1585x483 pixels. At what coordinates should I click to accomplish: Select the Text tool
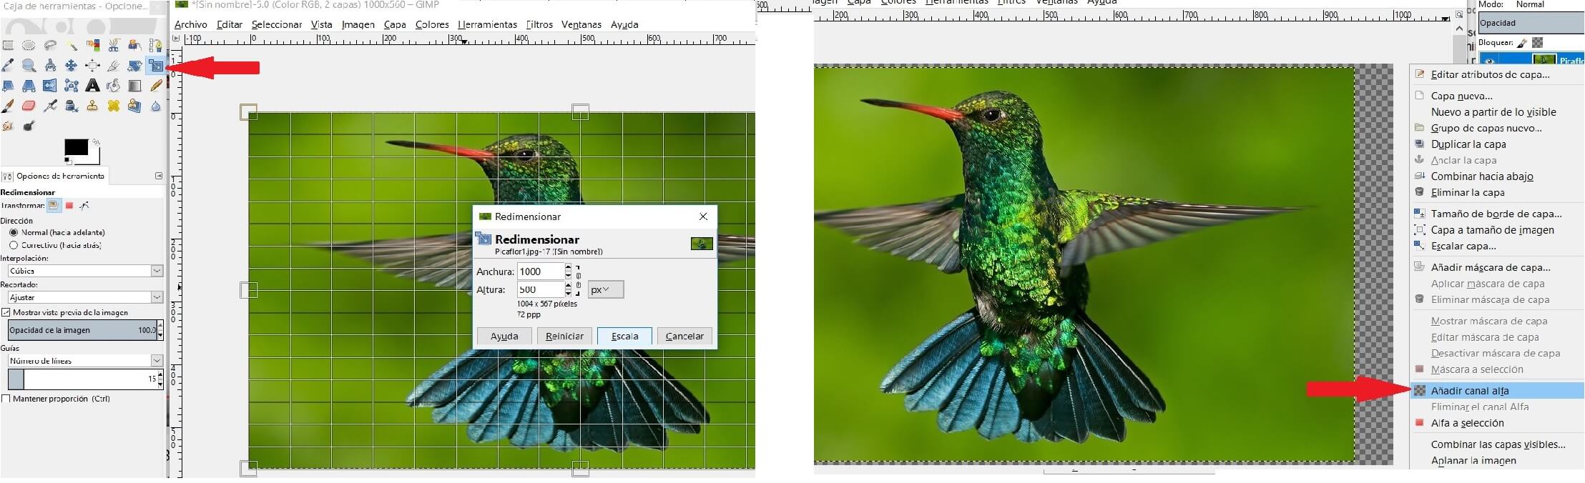pyautogui.click(x=92, y=86)
